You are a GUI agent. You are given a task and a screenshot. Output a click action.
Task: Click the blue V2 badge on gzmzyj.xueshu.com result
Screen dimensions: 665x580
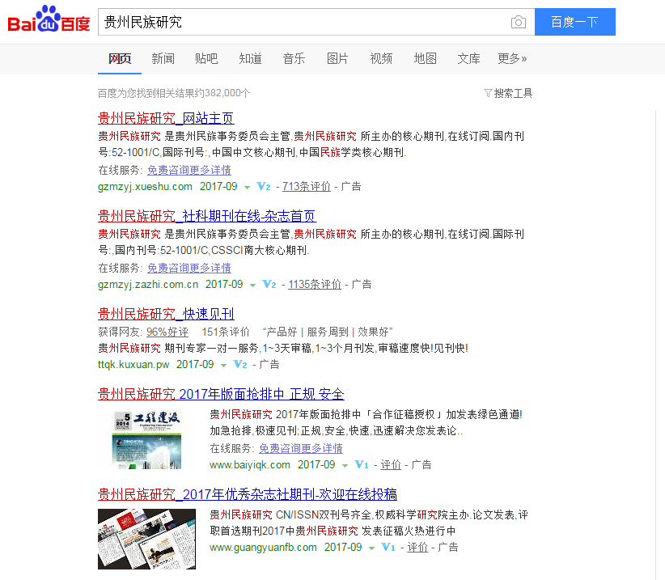(264, 186)
